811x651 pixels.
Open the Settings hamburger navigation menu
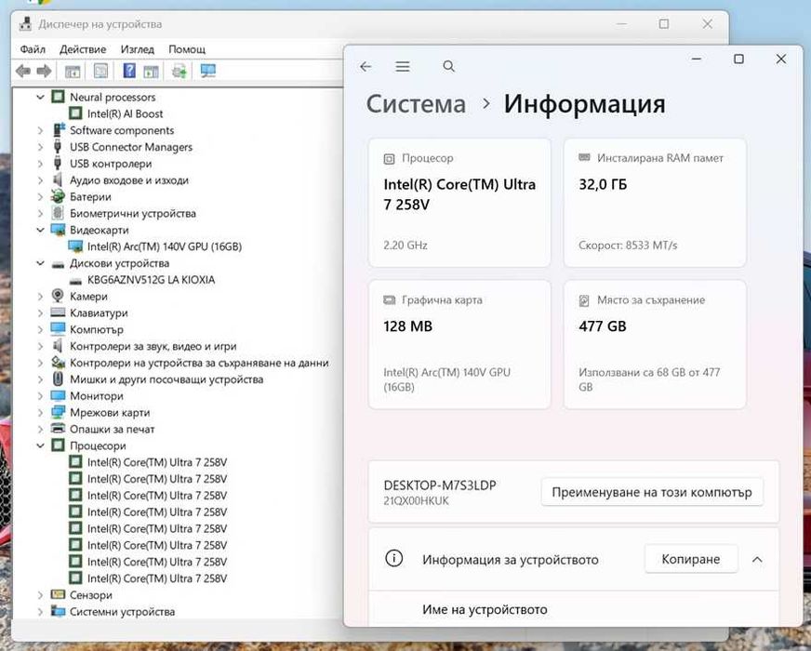pyautogui.click(x=403, y=66)
